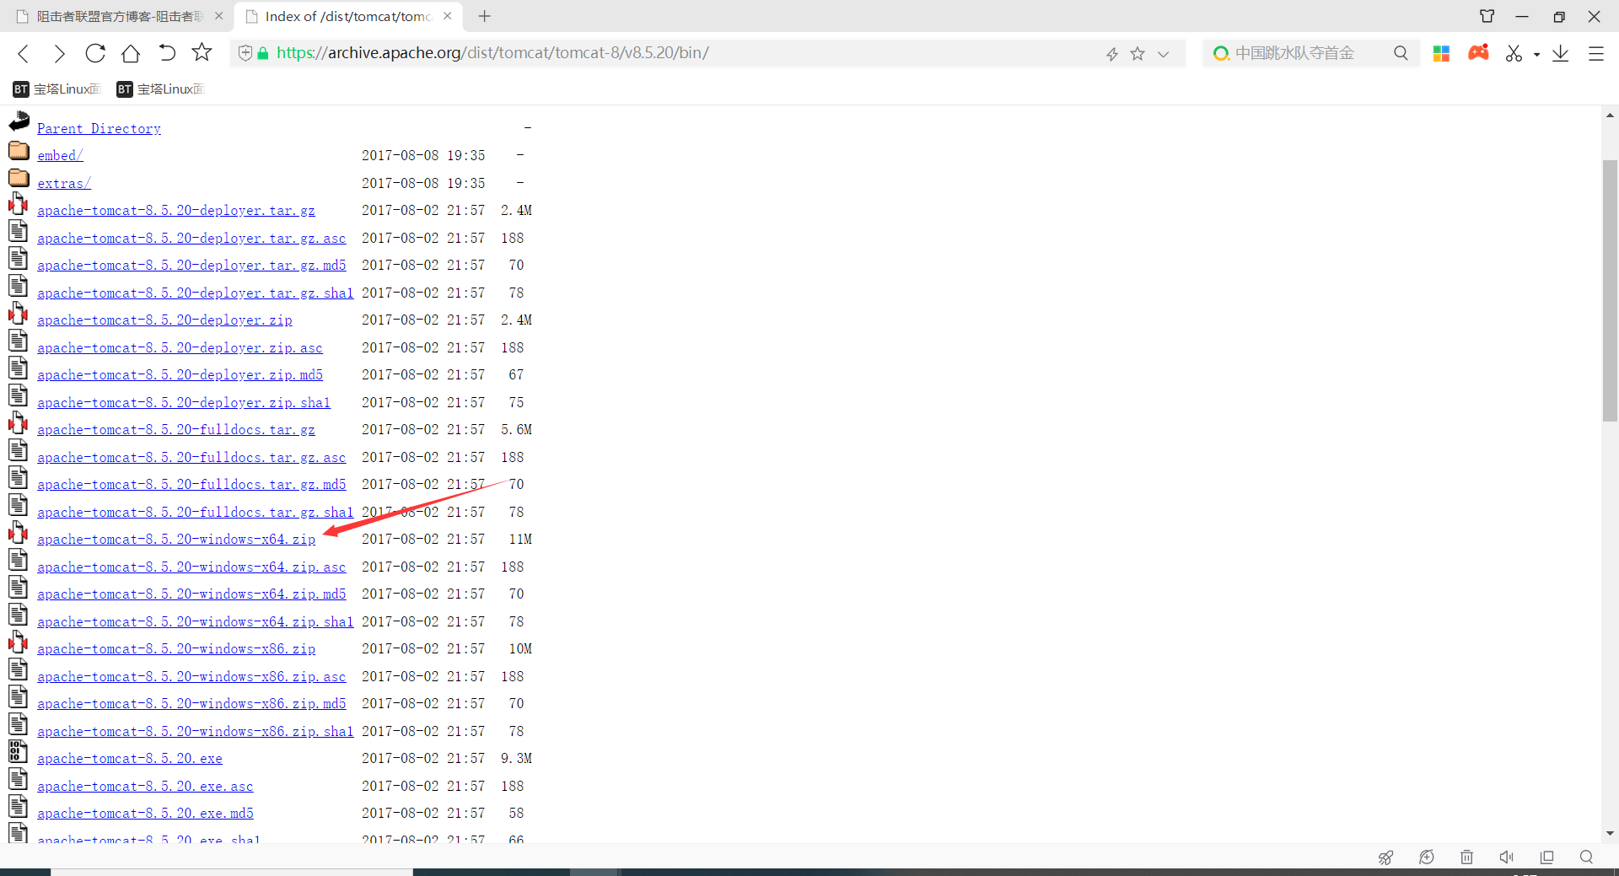This screenshot has width=1619, height=876.
Task: Click the window layout icon in status bar
Action: (1546, 857)
